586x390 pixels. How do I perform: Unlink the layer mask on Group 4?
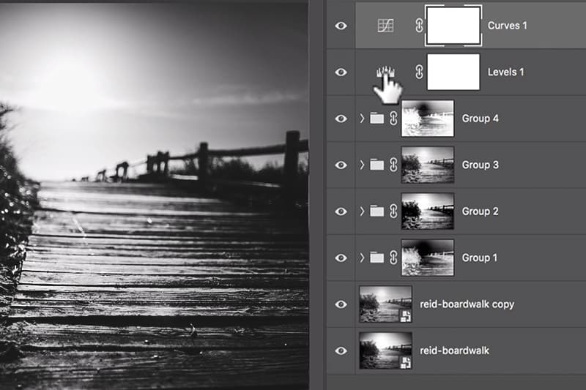coord(393,119)
